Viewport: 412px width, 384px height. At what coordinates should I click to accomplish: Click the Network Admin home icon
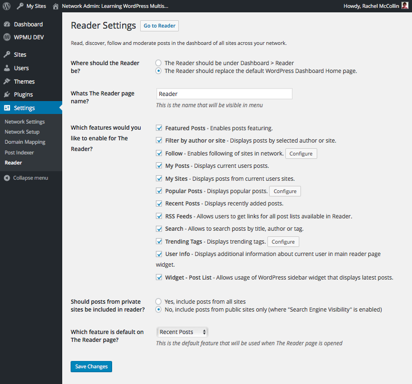(x=55, y=6)
